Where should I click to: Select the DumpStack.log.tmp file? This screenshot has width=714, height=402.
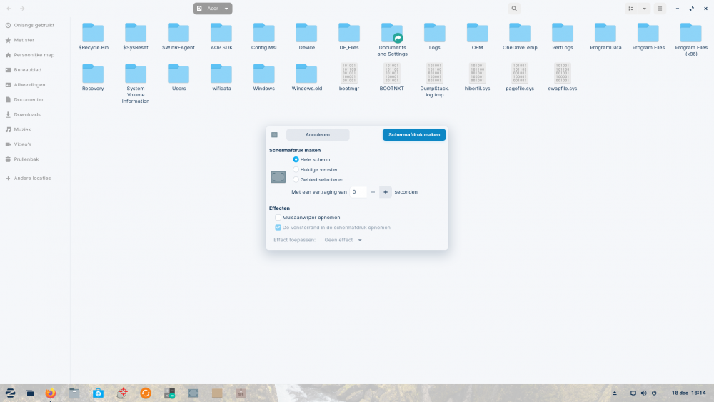click(x=434, y=81)
